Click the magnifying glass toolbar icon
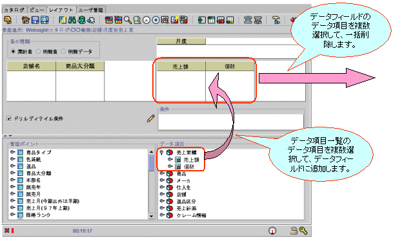The width and height of the screenshot is (393, 238). coord(128,20)
